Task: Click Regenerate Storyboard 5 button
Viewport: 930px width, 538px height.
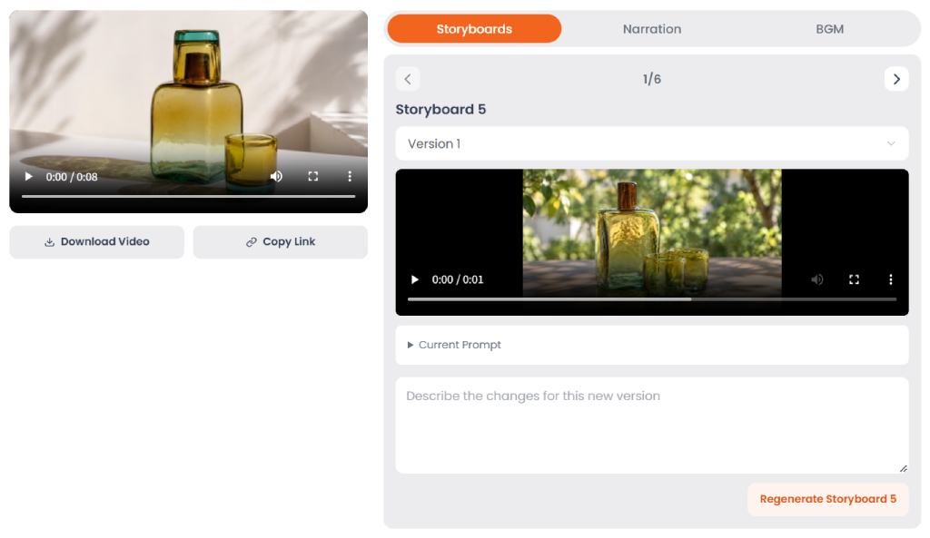Action: pyautogui.click(x=828, y=499)
